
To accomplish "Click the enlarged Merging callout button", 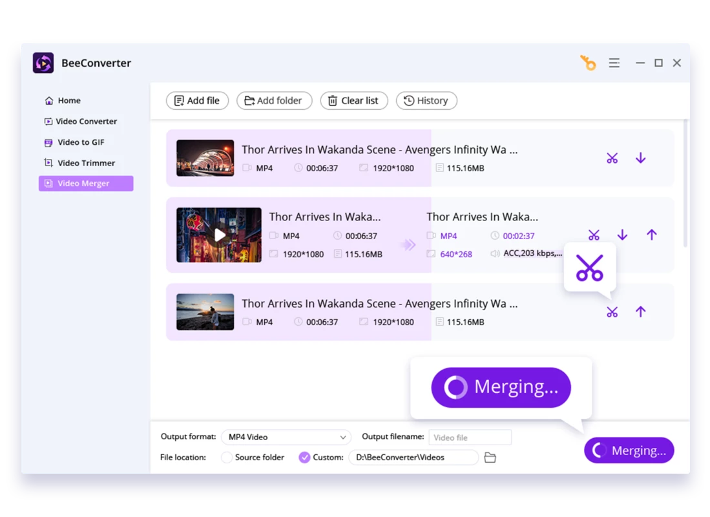I will [501, 387].
